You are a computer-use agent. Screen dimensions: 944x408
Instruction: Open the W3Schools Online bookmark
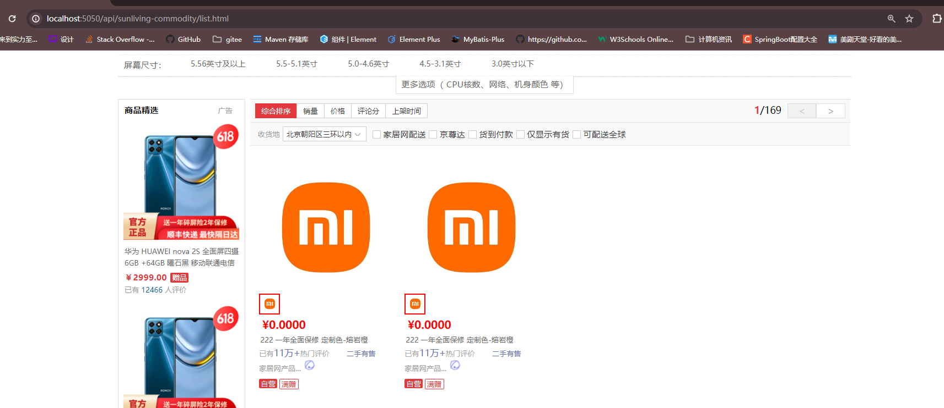pyautogui.click(x=636, y=39)
